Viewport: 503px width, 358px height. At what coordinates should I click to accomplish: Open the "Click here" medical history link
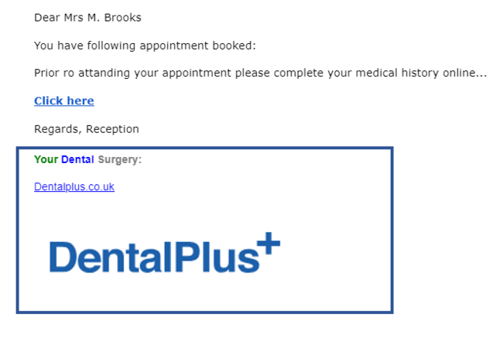(x=64, y=101)
